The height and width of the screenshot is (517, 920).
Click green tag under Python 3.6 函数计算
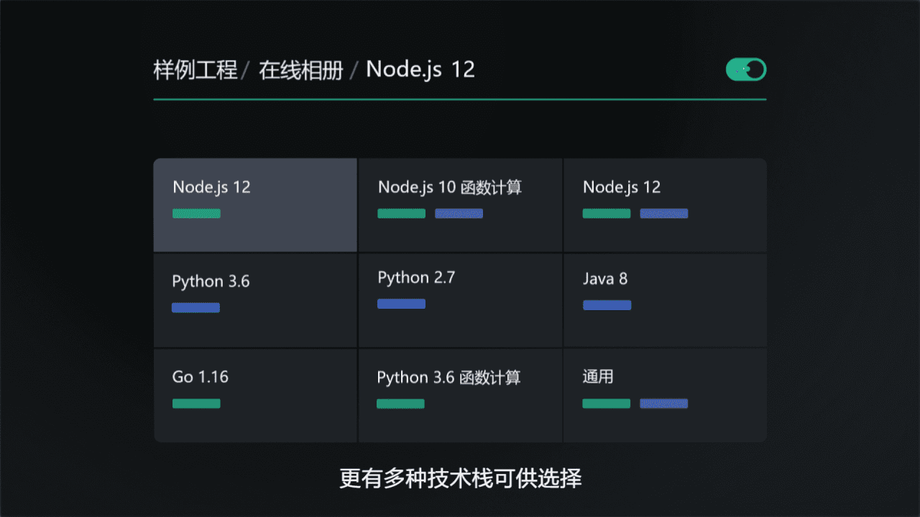coord(400,404)
